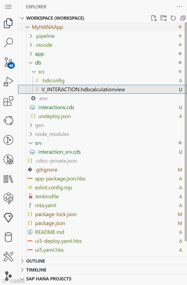
Task: Collapse all folders in explorer
Action: (183, 18)
